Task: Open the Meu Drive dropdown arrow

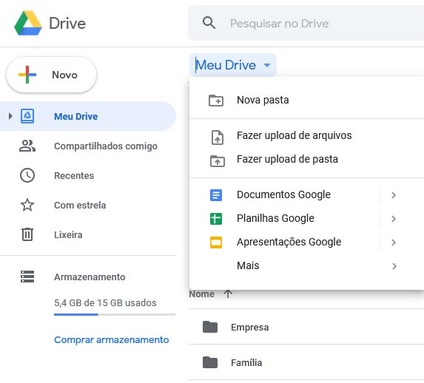Action: (267, 65)
